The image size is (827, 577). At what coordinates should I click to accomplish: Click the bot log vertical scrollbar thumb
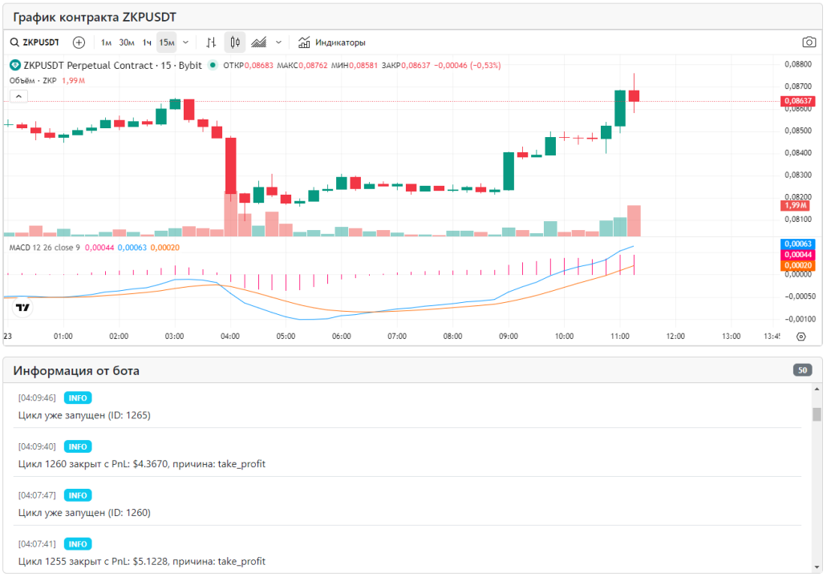pos(817,414)
